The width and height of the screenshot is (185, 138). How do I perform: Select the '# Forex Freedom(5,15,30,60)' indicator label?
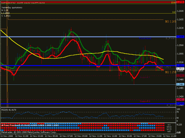click(x=16, y=125)
